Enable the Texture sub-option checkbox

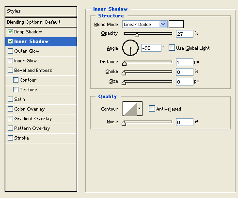pos(16,90)
